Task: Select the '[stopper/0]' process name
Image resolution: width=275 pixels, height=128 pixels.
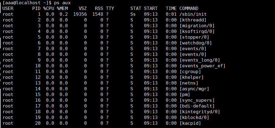Action: (194, 37)
